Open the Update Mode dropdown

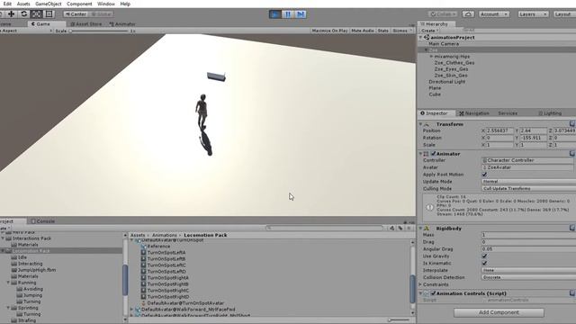[528, 182]
